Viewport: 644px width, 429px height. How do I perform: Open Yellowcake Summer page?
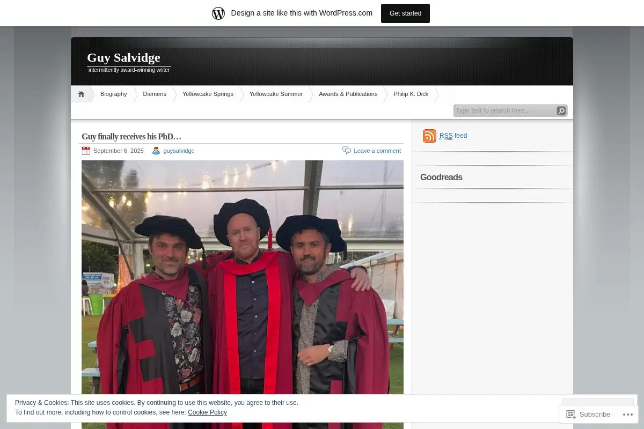pyautogui.click(x=276, y=94)
